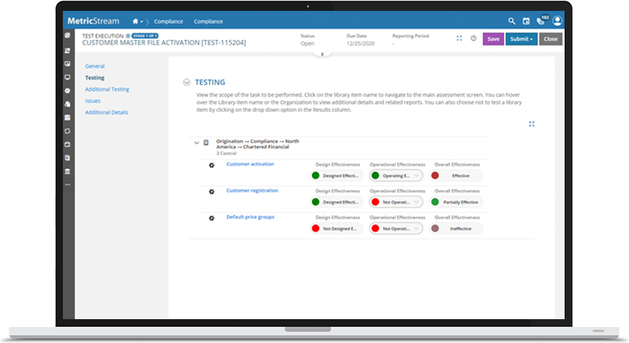629x343 pixels.
Task: Open the Submit dropdown button
Action: pos(521,39)
